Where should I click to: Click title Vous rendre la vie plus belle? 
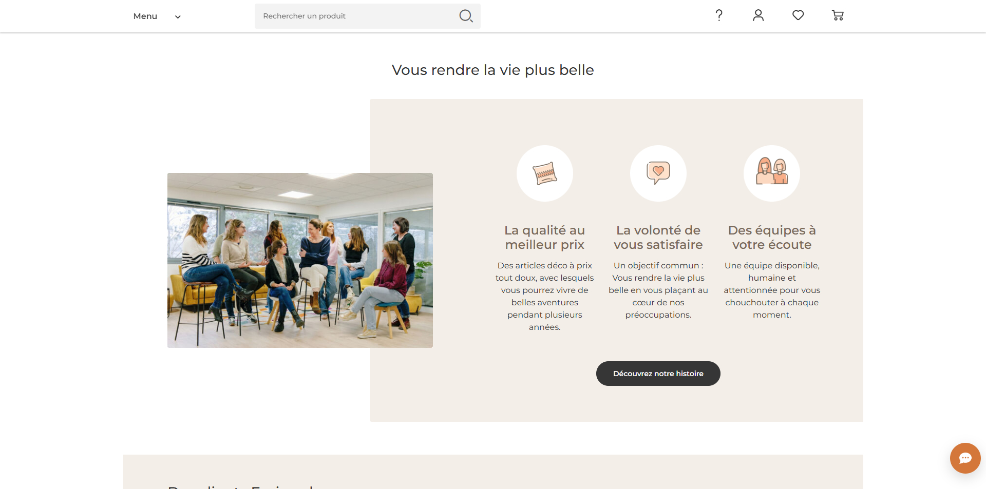click(493, 70)
